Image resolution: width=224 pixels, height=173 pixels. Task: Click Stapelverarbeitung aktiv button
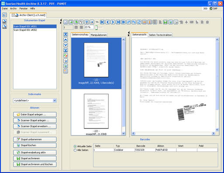pyautogui.click(x=35, y=153)
